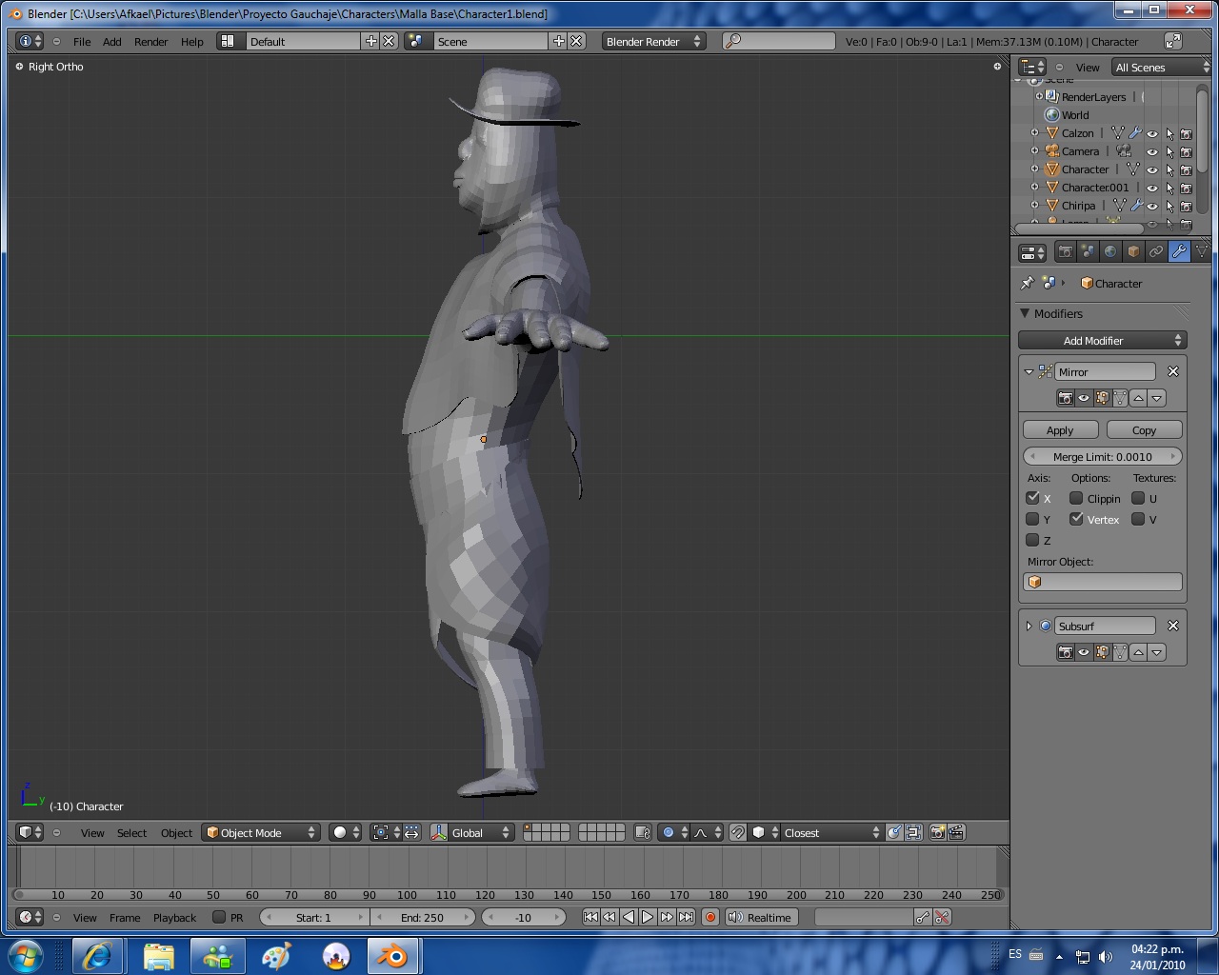This screenshot has height=975, width=1219.
Task: Open the Object Constraints tab (chain icon)
Action: 1156,252
